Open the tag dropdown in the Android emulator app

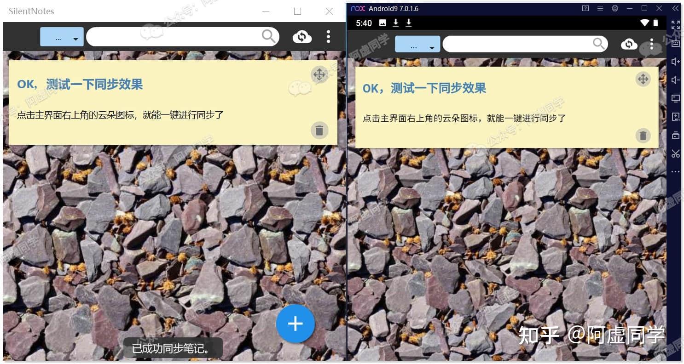click(417, 44)
